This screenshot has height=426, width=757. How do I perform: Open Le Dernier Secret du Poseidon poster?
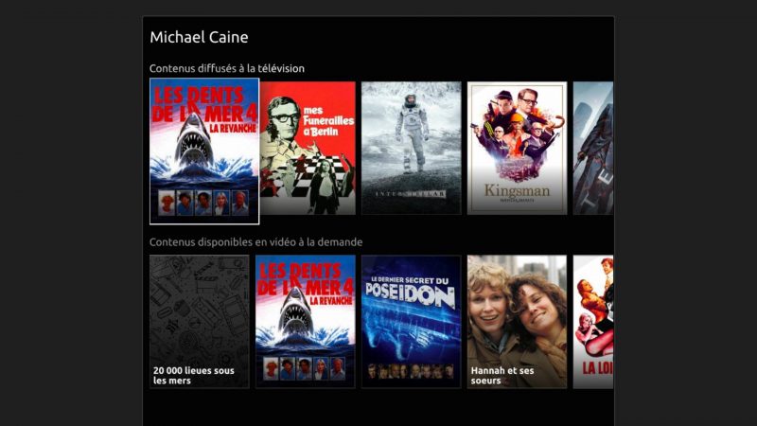[x=412, y=322]
